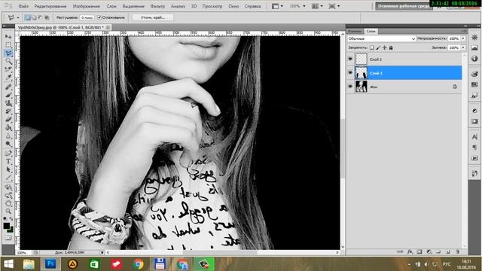The width and height of the screenshot is (482, 271).
Task: Hide the Фон background layer
Action: coord(350,87)
